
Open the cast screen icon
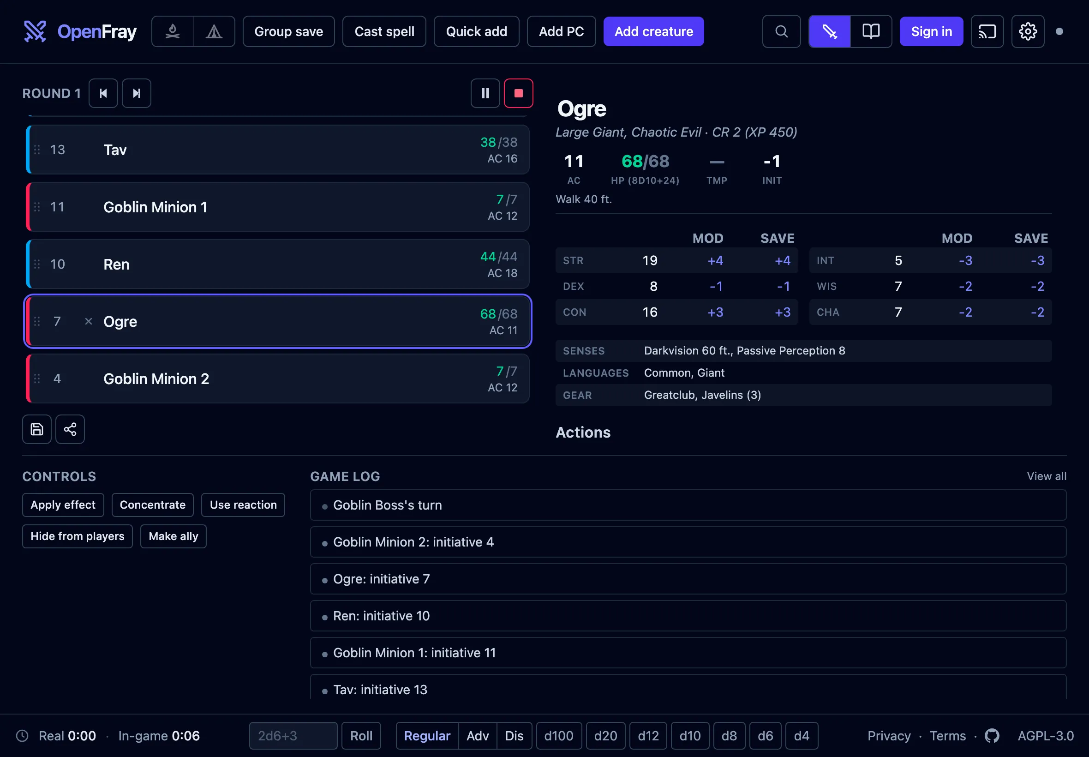coord(987,31)
